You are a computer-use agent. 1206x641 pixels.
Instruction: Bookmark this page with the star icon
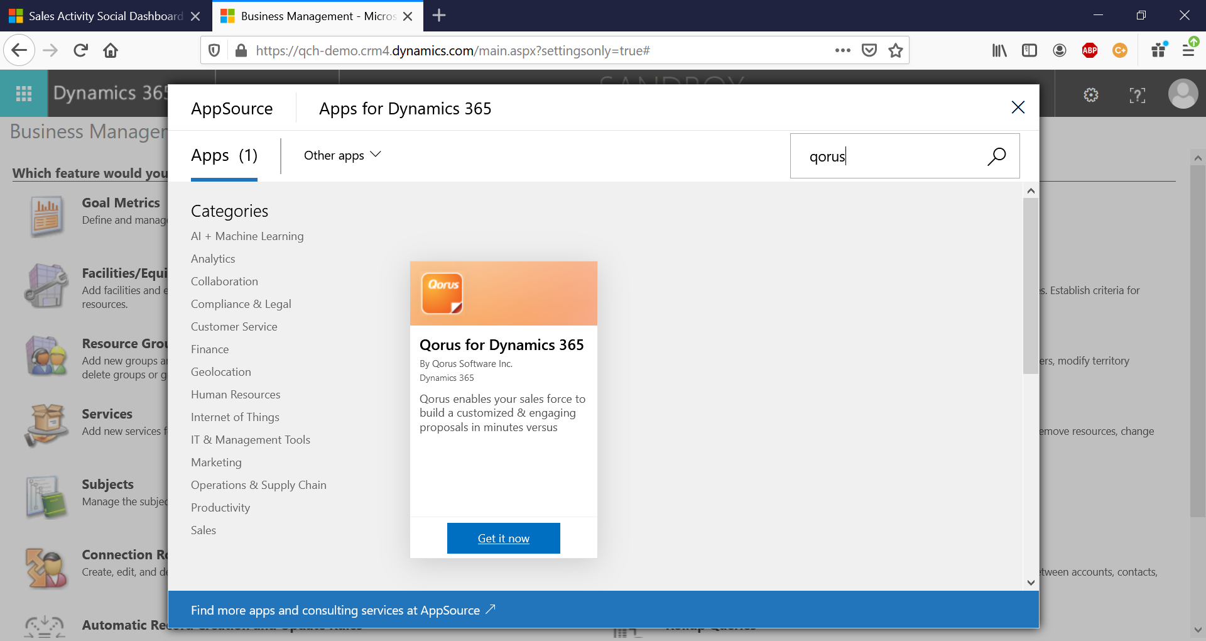pyautogui.click(x=896, y=50)
